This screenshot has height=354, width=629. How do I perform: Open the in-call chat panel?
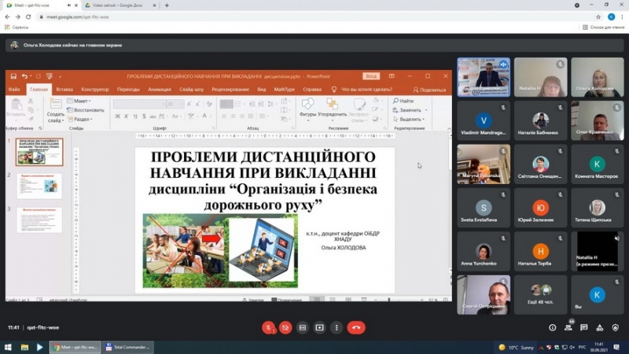583,327
